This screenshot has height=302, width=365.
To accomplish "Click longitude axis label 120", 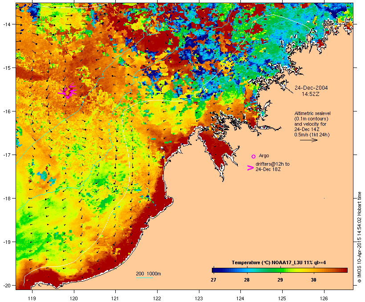I will click(x=74, y=298).
